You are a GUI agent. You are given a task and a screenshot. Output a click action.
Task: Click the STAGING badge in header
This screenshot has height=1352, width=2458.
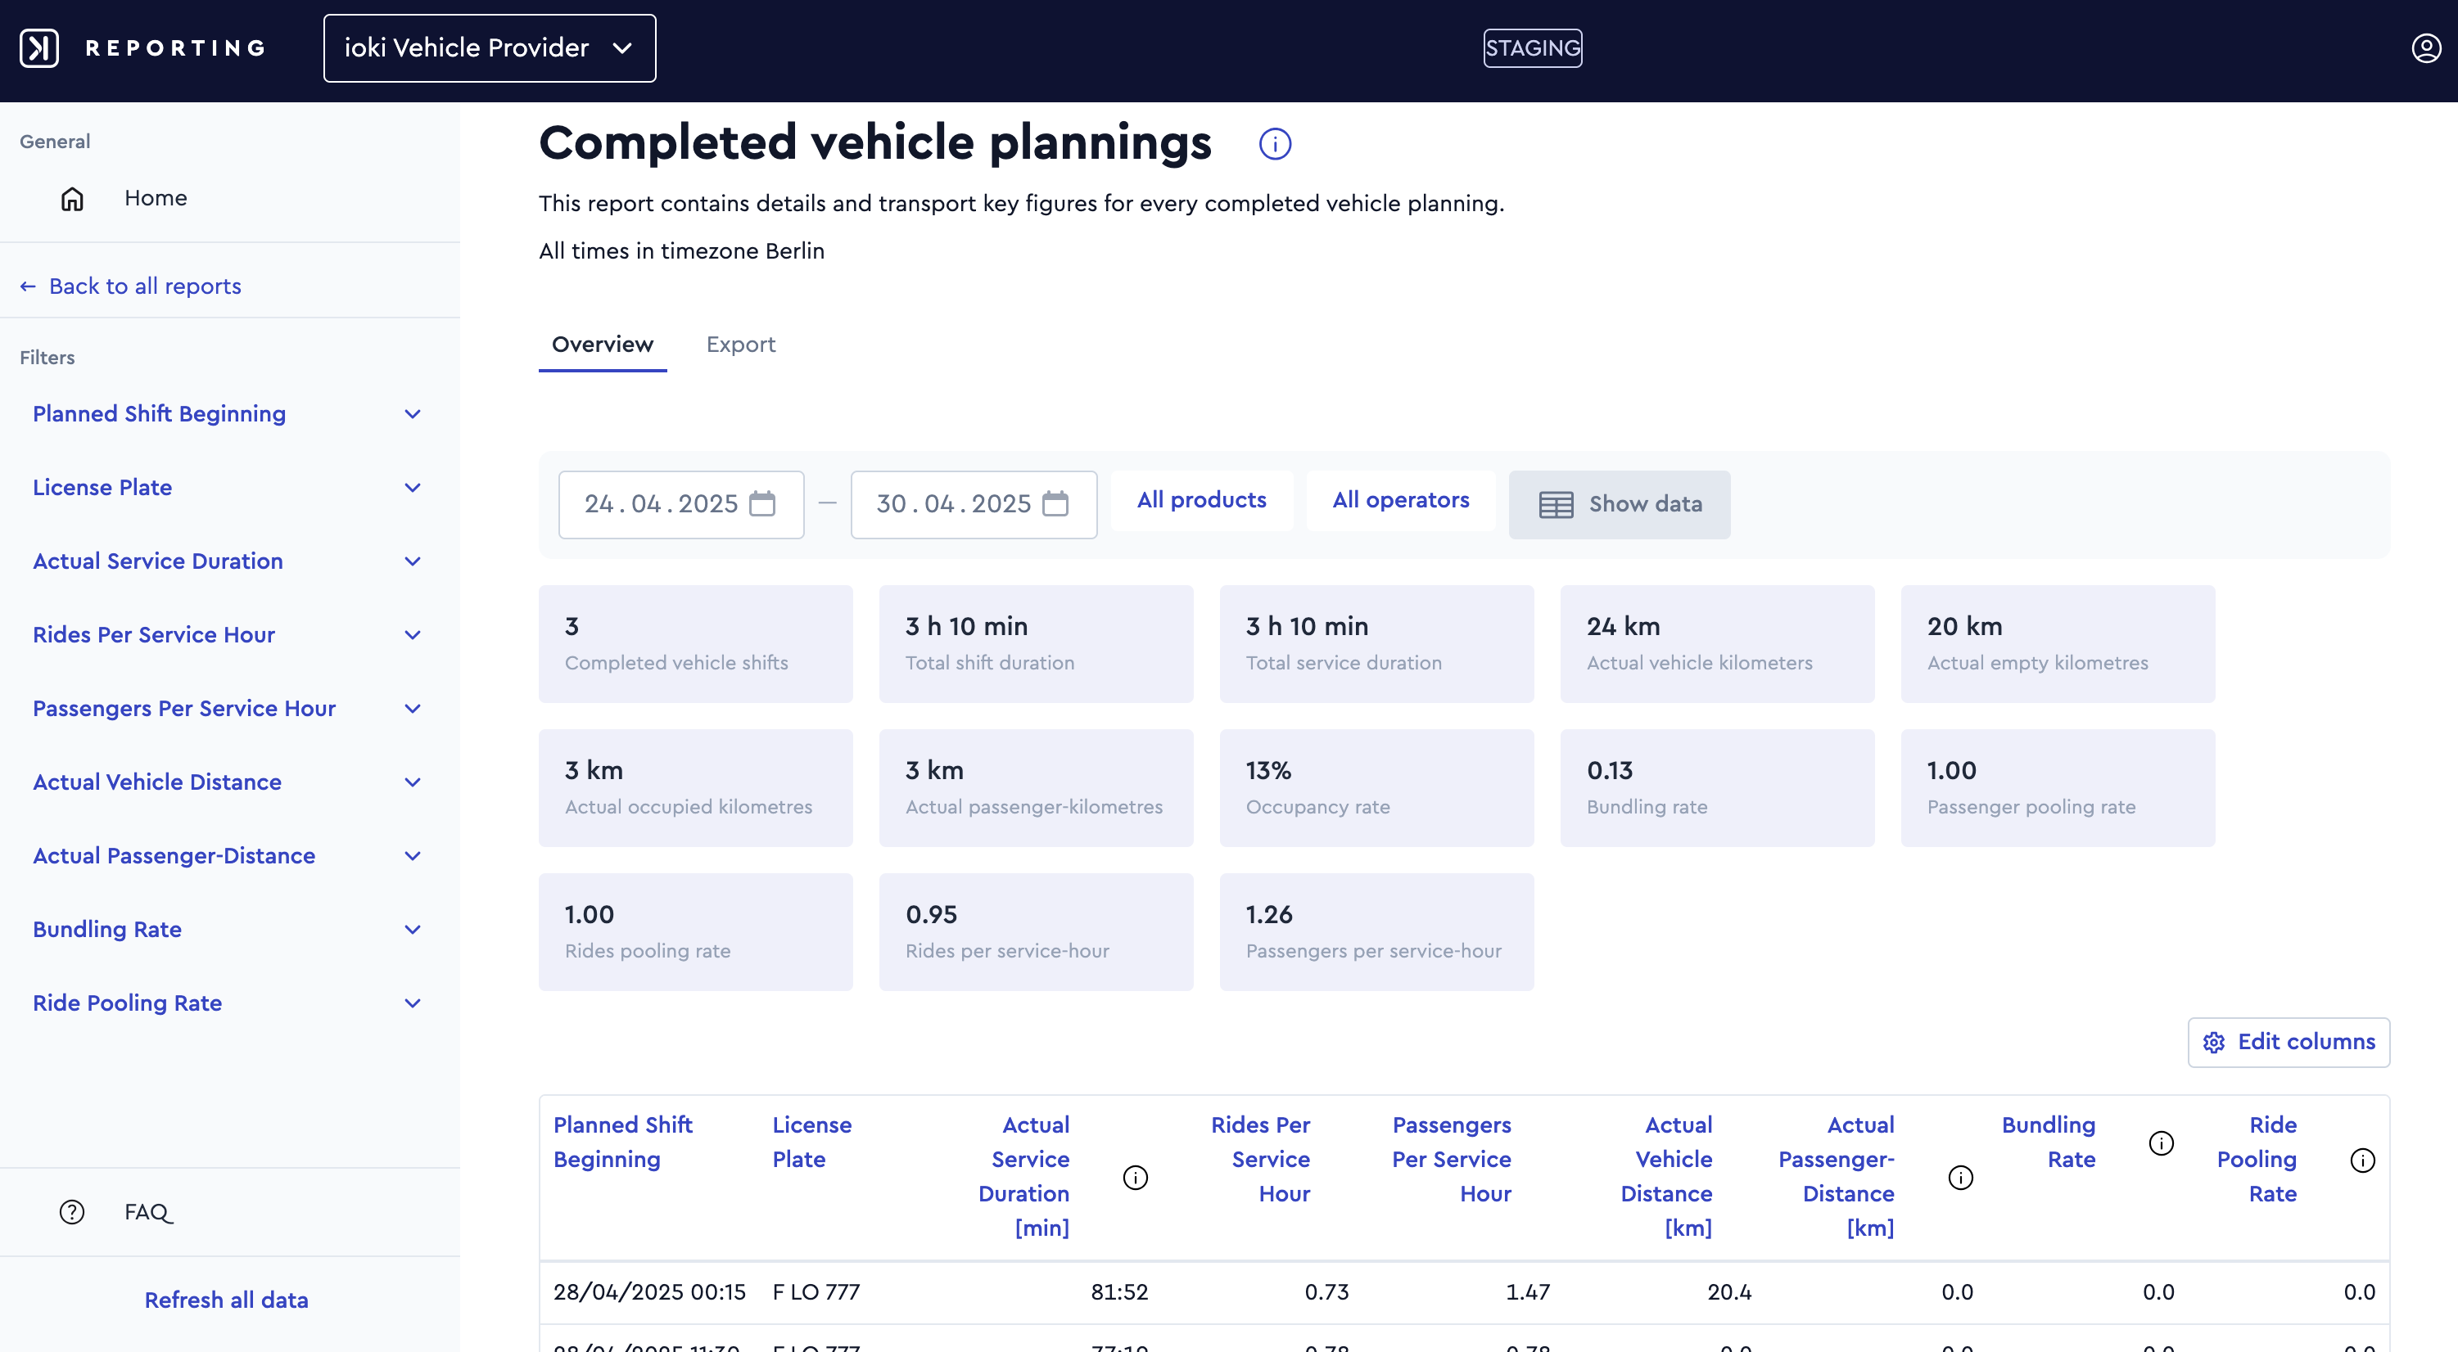tap(1533, 47)
